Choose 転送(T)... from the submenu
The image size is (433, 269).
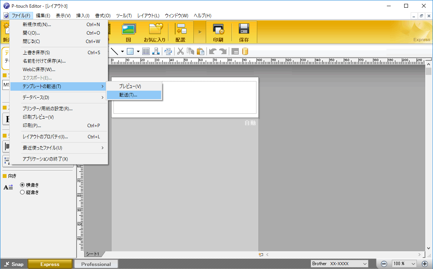pos(134,95)
